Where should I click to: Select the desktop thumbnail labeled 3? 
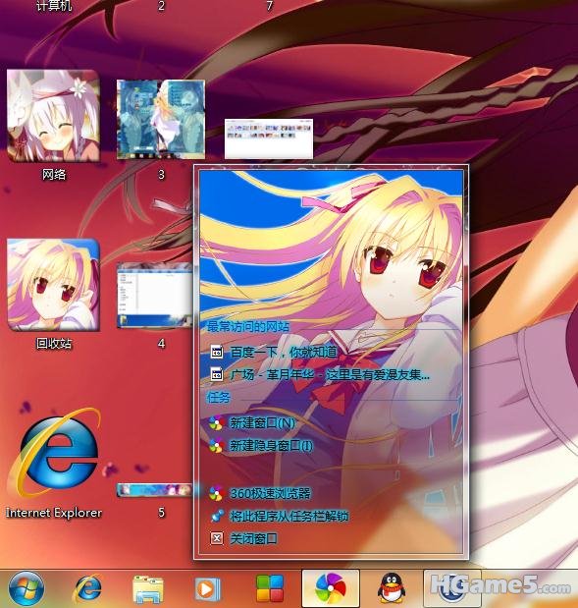161,120
